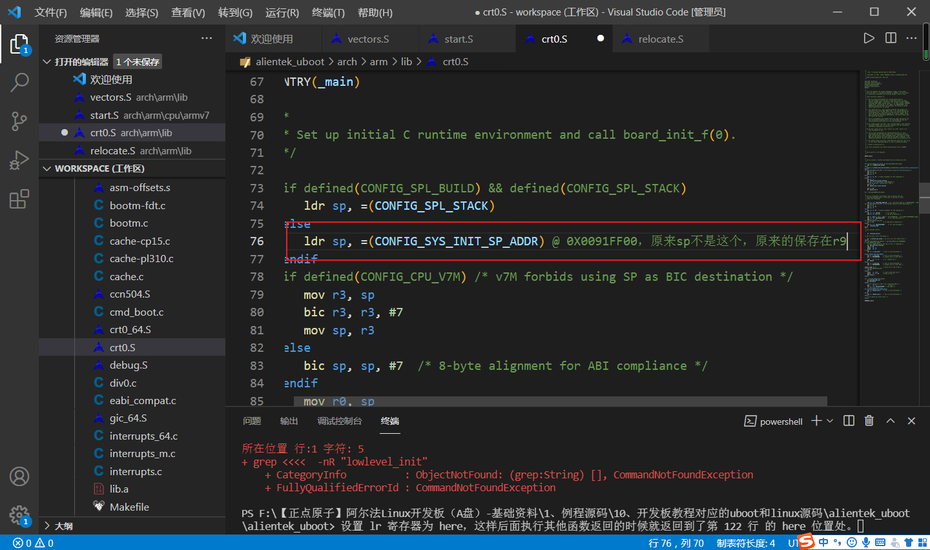The image size is (930, 550).
Task: Open relocate.S in Open Editors list
Action: tap(132, 150)
